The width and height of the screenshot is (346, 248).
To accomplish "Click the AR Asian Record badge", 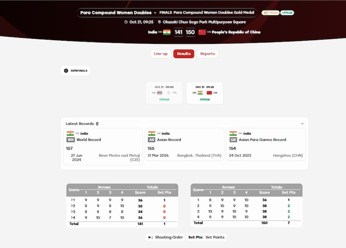I will click(x=152, y=140).
